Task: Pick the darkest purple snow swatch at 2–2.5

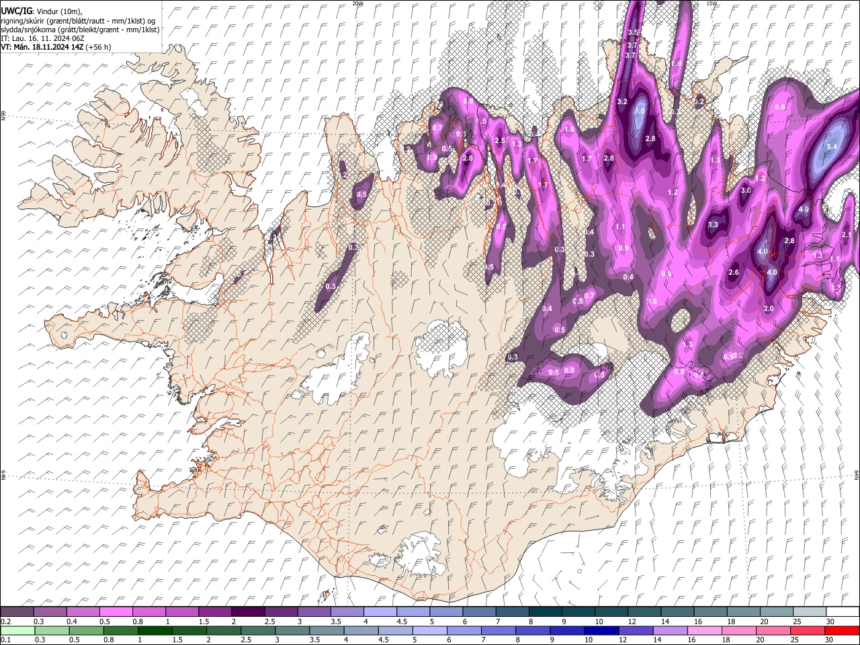Action: pos(248,611)
